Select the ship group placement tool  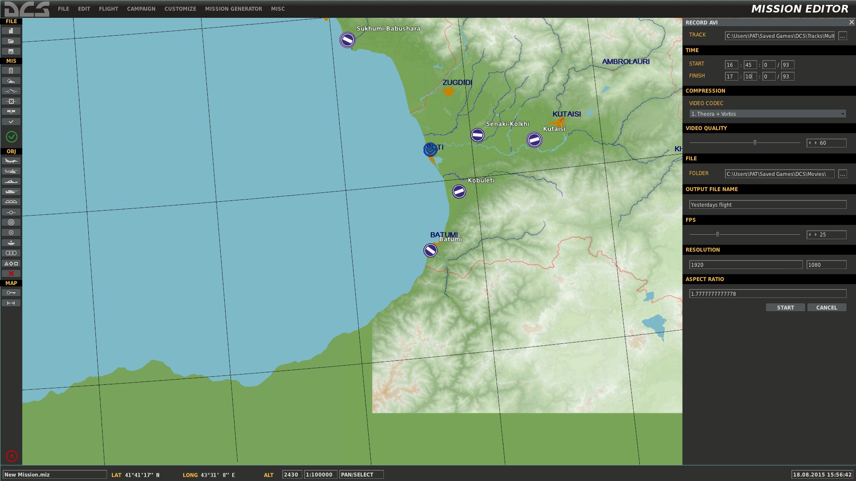click(x=11, y=181)
